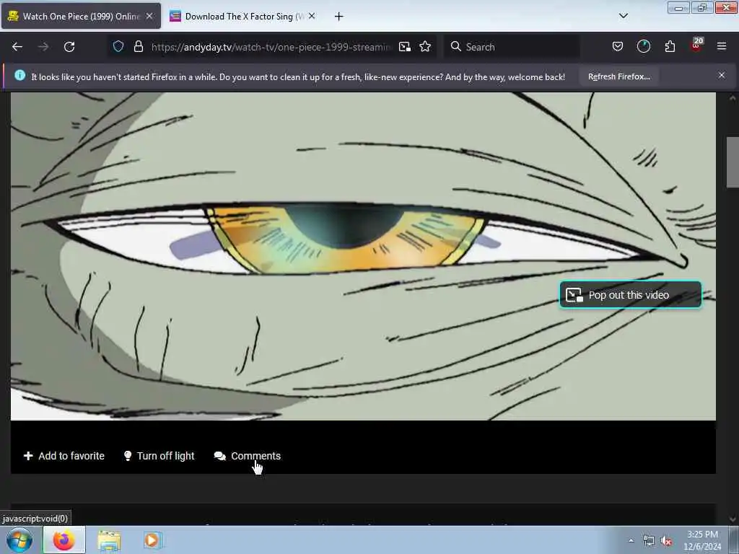Save page to Pocket icon
The width and height of the screenshot is (739, 554).
618,46
